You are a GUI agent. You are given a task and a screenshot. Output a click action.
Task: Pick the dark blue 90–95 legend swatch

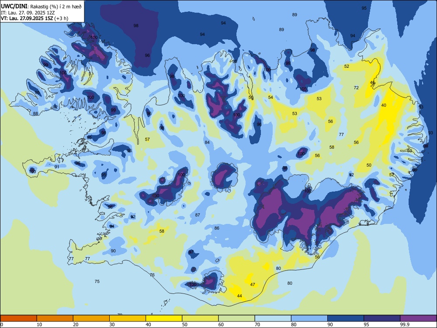(x=346, y=318)
